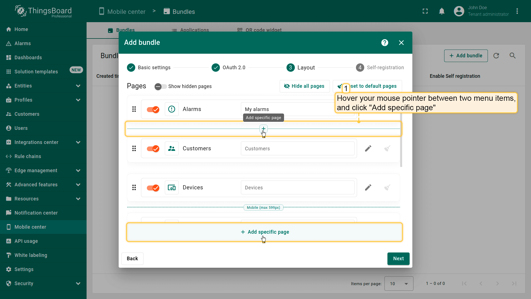Click the plus icon between Alarms and Customers
This screenshot has width=531, height=299.
click(x=263, y=129)
